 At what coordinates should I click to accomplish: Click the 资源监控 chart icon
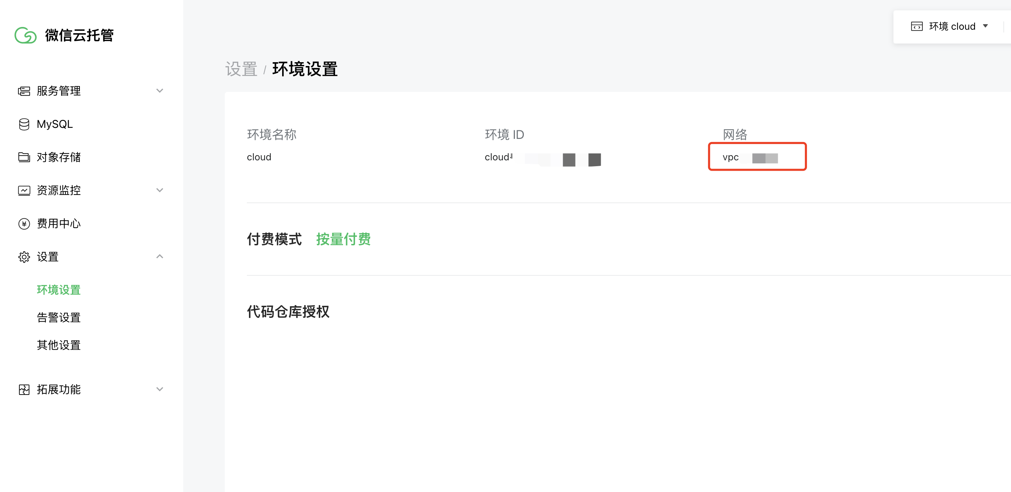click(24, 190)
